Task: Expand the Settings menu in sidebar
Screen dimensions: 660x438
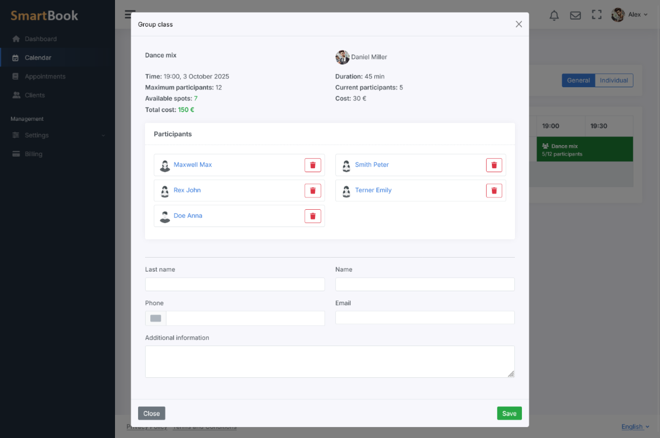Action: [x=58, y=135]
